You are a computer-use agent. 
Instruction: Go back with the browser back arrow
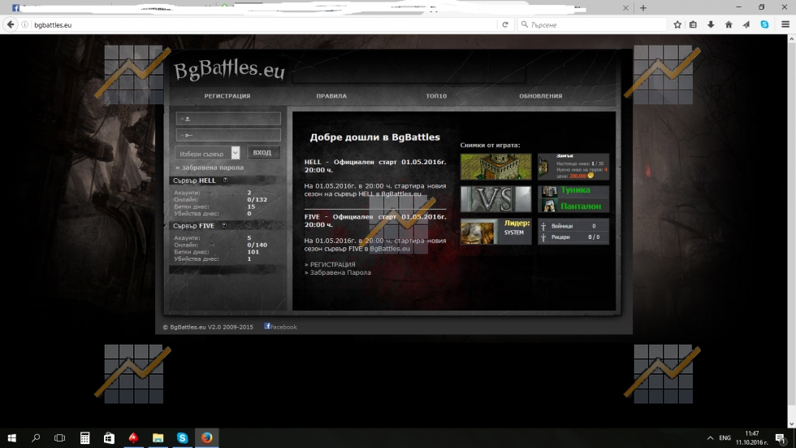[x=11, y=24]
